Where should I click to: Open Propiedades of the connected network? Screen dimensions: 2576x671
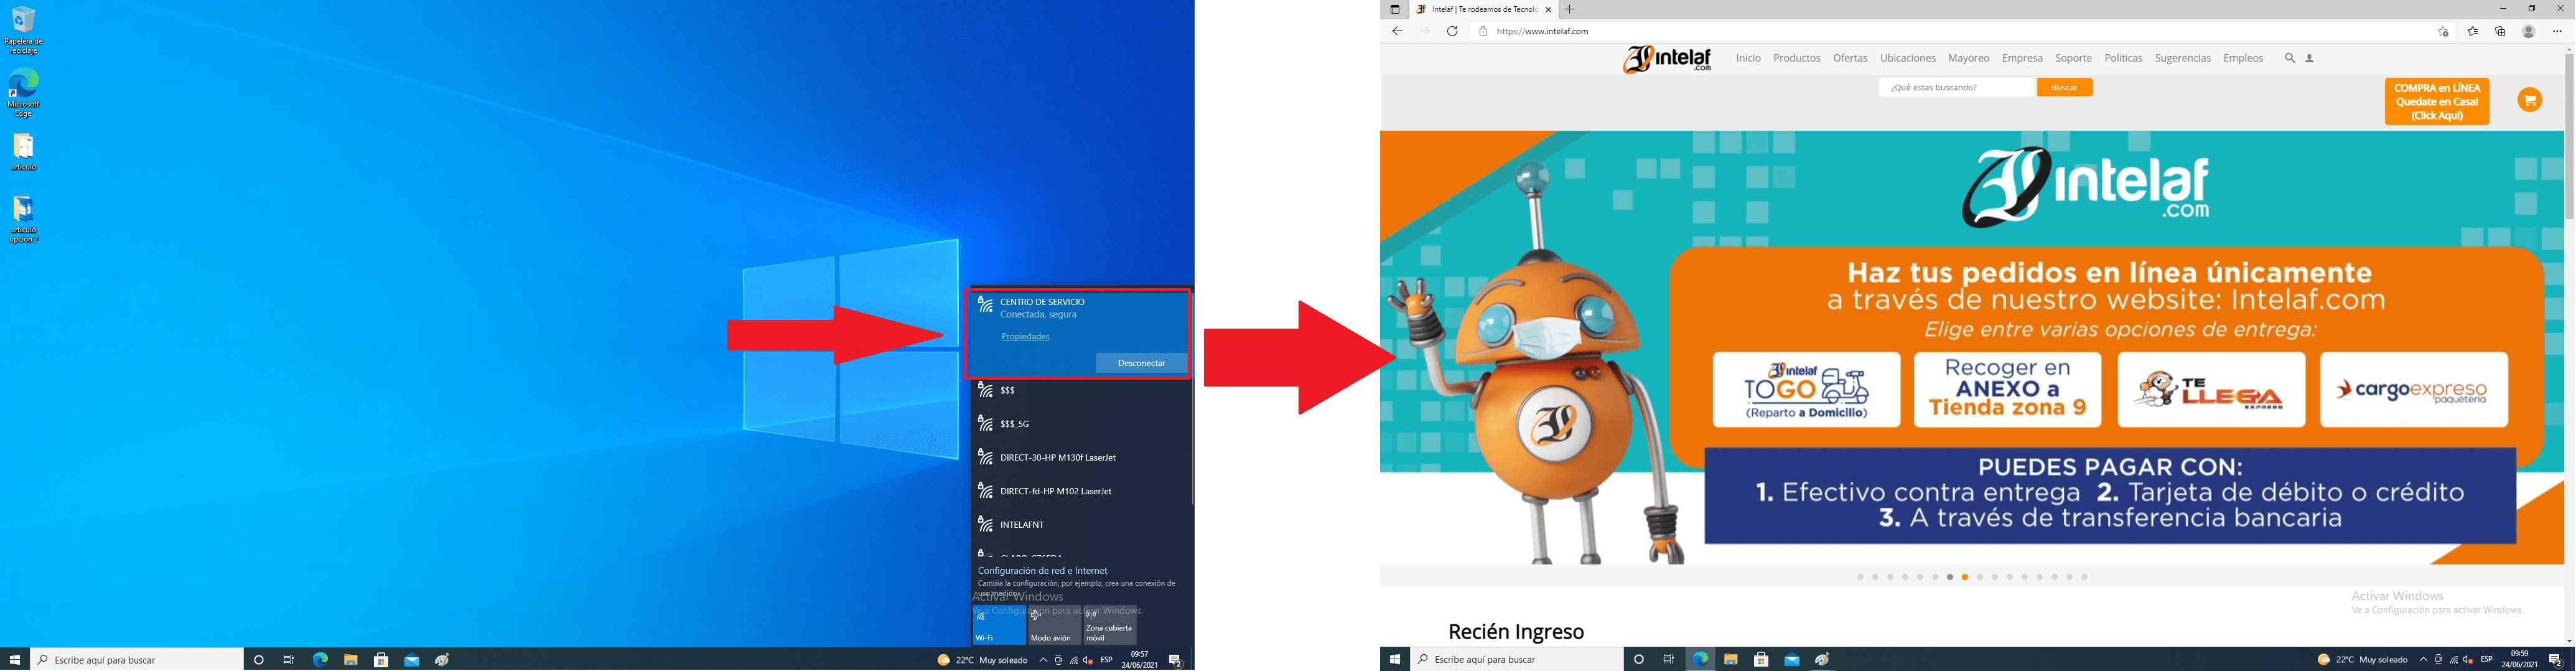click(1025, 337)
